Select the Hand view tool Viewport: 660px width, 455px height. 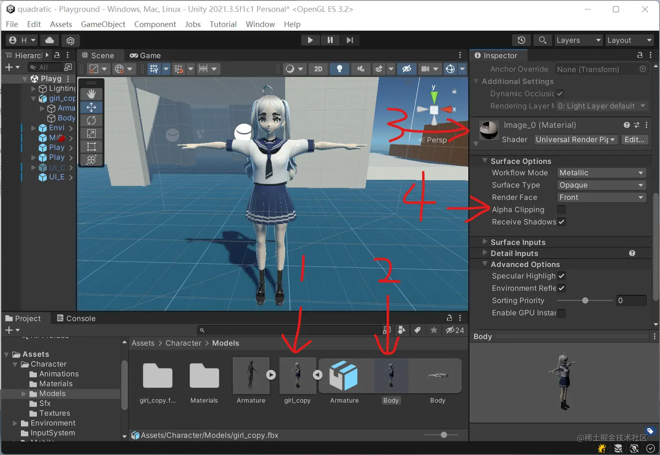point(91,93)
